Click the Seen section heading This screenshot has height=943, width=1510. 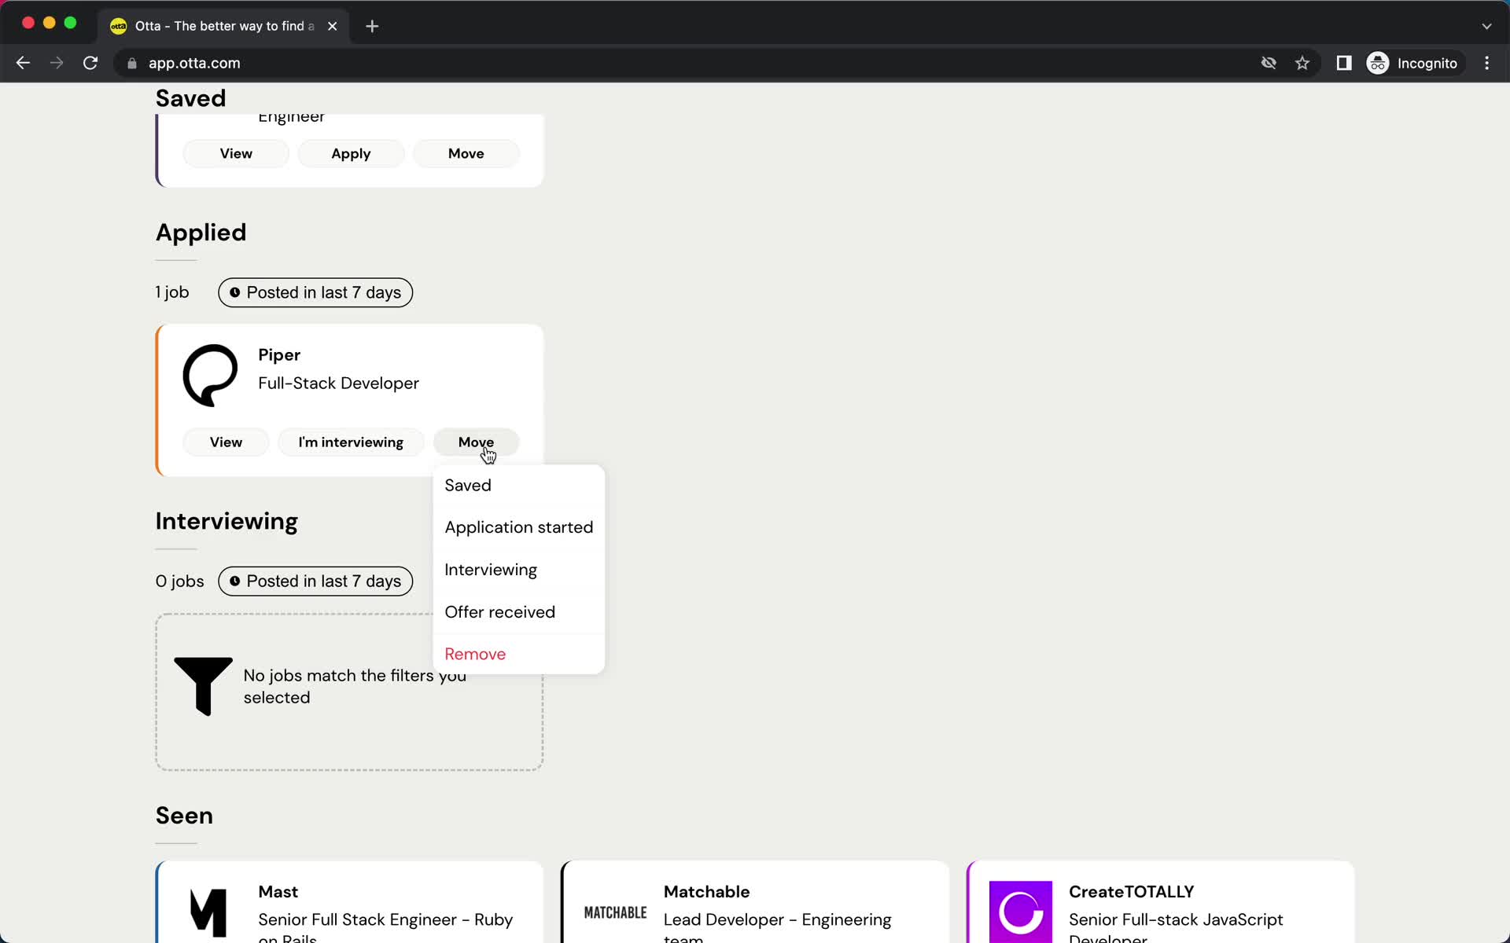[184, 816]
